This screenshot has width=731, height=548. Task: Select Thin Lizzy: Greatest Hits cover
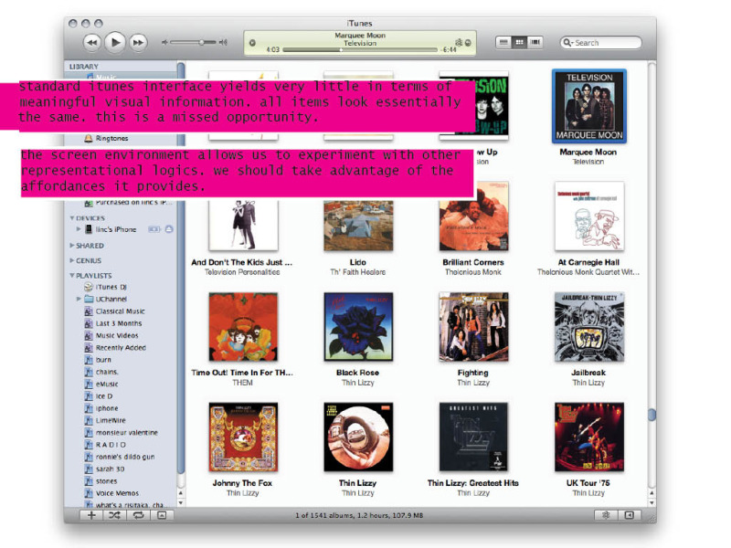coord(473,437)
